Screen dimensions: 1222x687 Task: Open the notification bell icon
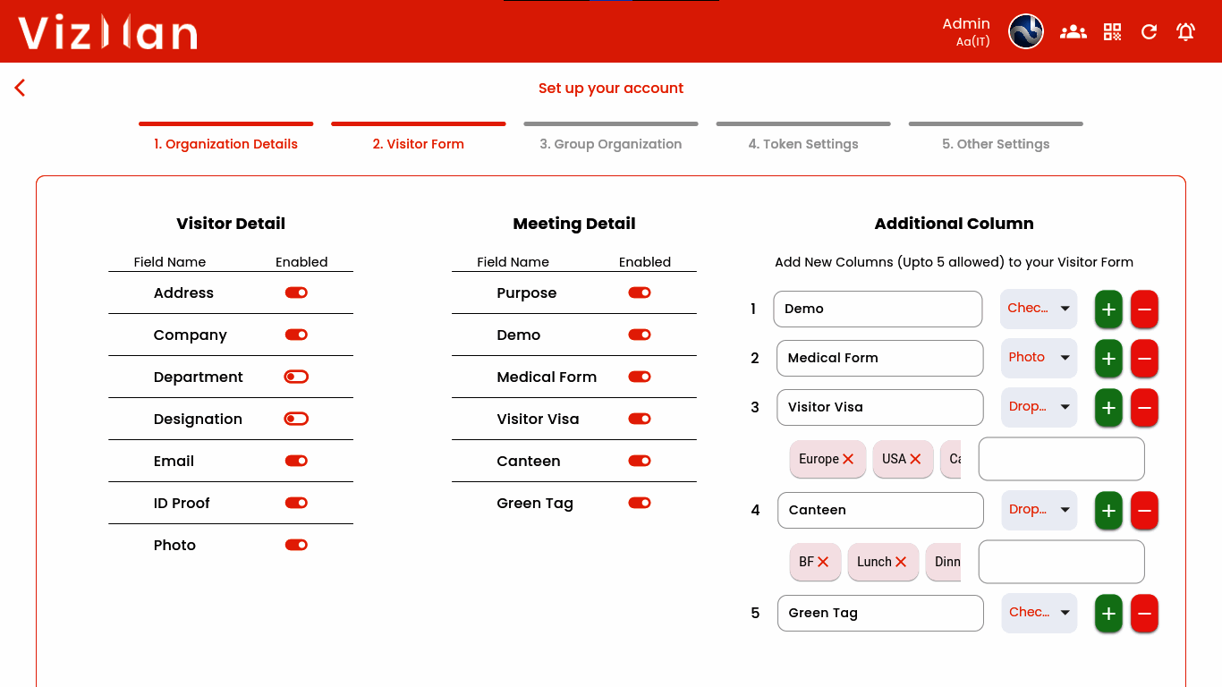(1185, 32)
